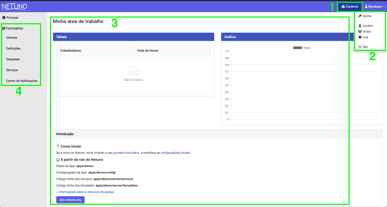Open the Developer user dropdown
The width and height of the screenshot is (387, 207).
[x=375, y=6]
